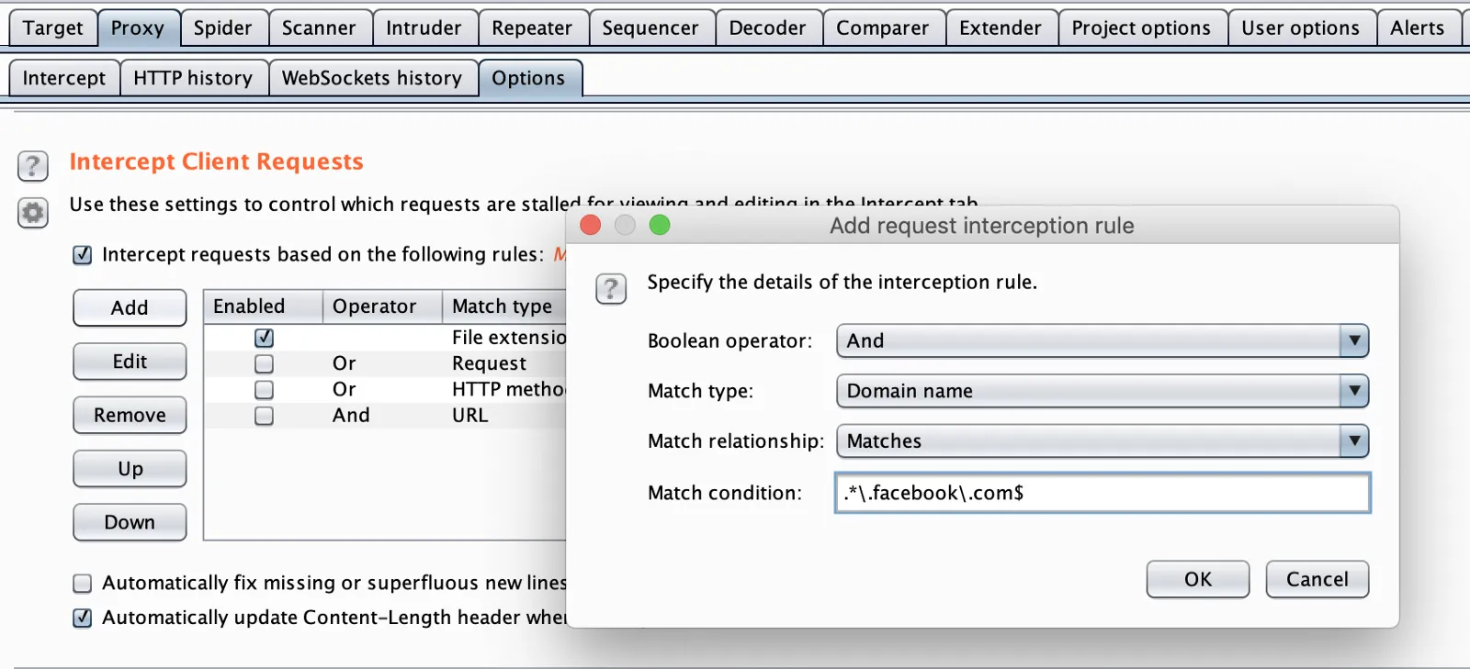Open the gear settings icon under help
Screen dimensions: 1470x669
click(x=32, y=214)
